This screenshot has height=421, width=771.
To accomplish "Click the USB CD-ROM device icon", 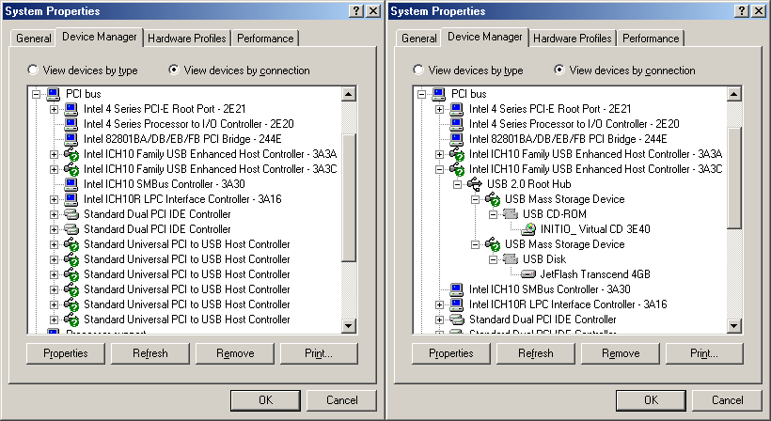I will 511,214.
